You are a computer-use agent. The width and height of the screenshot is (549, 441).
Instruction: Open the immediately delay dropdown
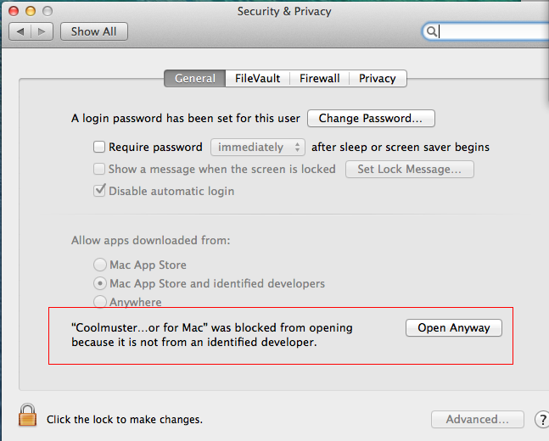[258, 147]
